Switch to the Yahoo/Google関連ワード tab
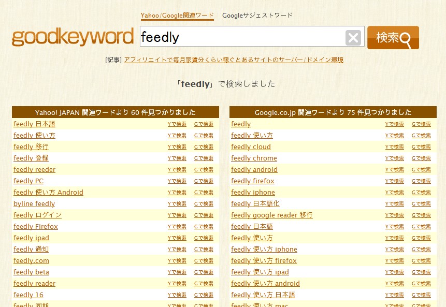This screenshot has height=307, width=446. (177, 16)
